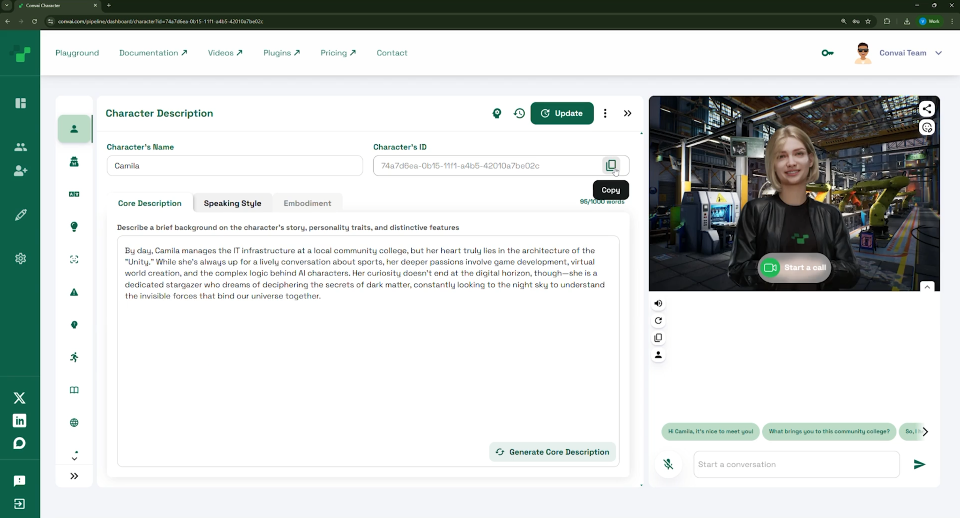Share the character via share icon
The width and height of the screenshot is (960, 518).
tap(927, 109)
